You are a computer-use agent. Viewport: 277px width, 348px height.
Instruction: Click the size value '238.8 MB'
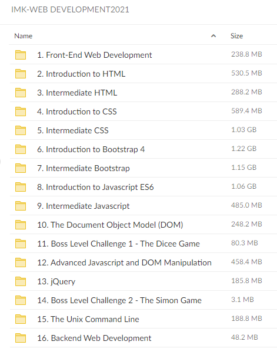click(246, 54)
